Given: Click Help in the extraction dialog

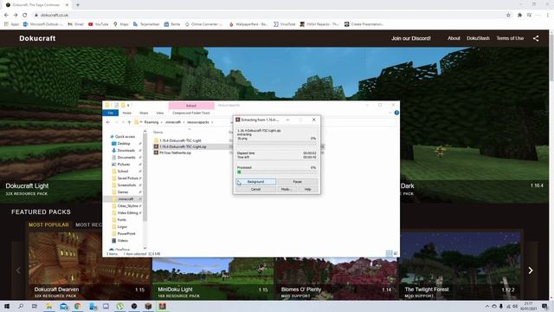Looking at the screenshot, I should [x=308, y=189].
